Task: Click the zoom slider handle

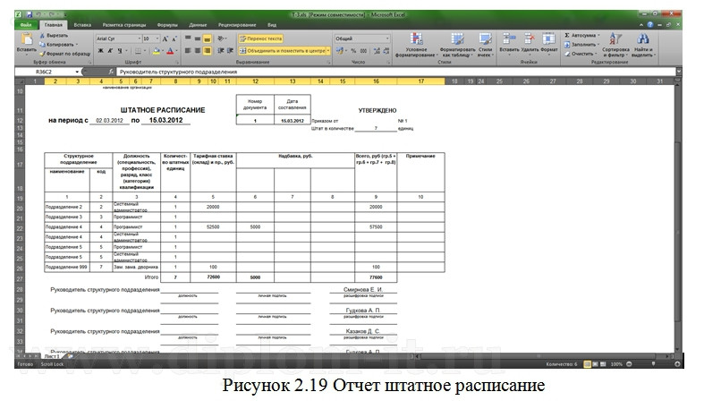Action: tap(653, 364)
